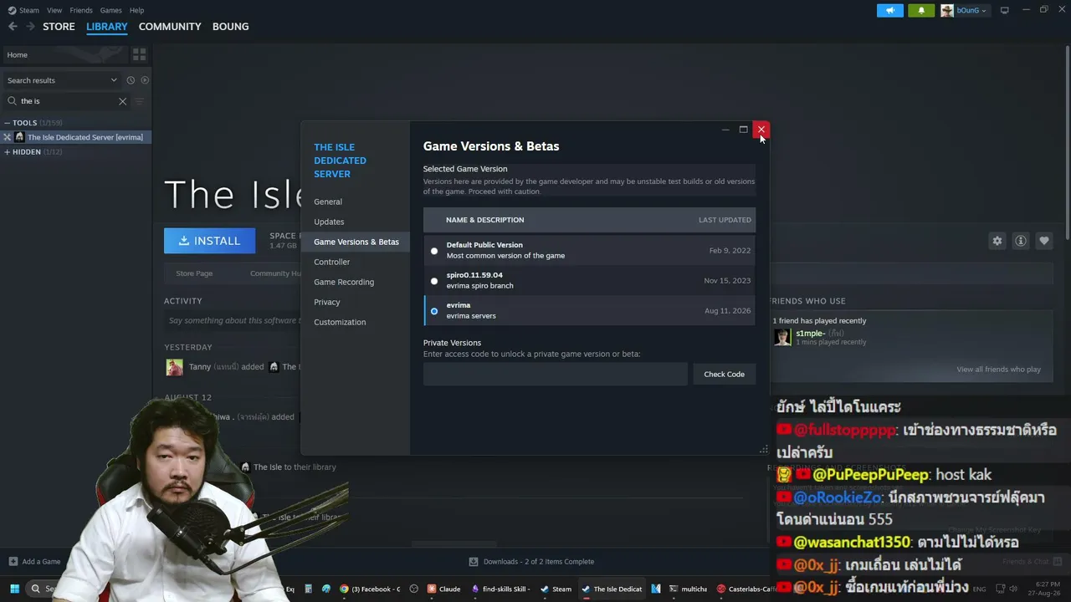Viewport: 1071px width, 602px height.
Task: Open the Search results dropdown
Action: click(62, 80)
